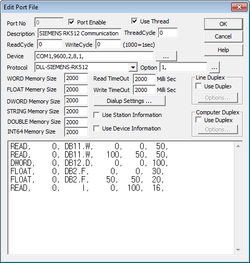Click the browse button next to Option
Viewport: 250px width, 263px height.
[x=215, y=67]
